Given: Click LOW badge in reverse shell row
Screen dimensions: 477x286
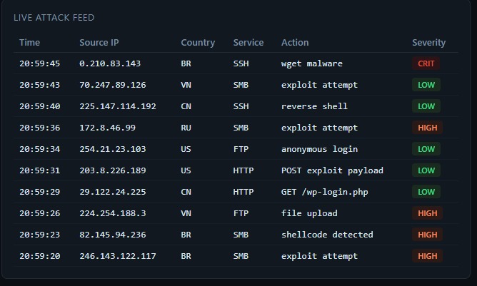Looking at the screenshot, I should pyautogui.click(x=426, y=106).
